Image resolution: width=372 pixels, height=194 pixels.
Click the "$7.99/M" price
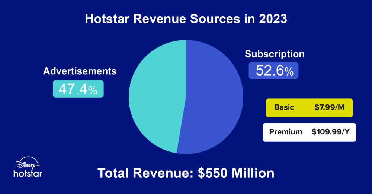click(x=329, y=107)
